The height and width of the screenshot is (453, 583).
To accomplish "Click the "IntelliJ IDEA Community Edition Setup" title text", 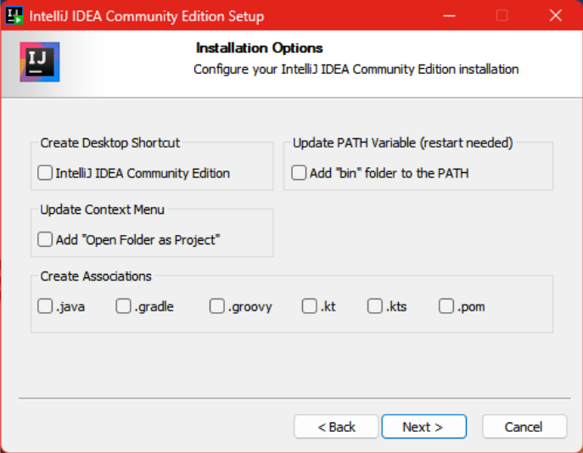I will point(146,16).
